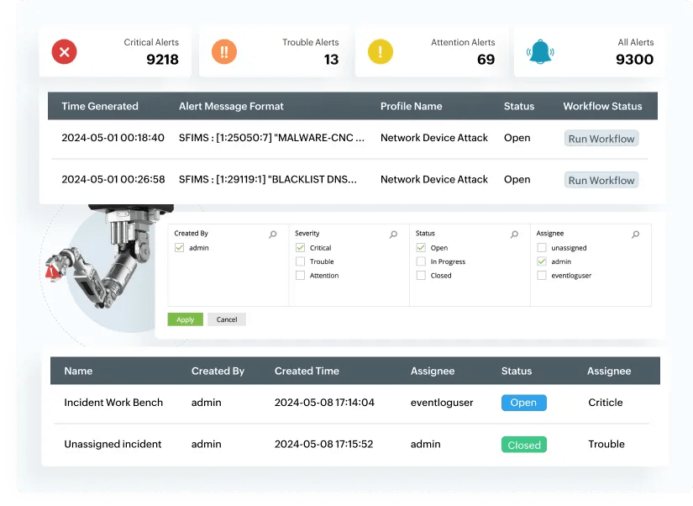Open the Unassigned incident entry

[x=113, y=444]
